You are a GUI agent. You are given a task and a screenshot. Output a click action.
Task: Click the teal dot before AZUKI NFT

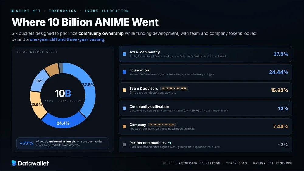(x=12, y=11)
